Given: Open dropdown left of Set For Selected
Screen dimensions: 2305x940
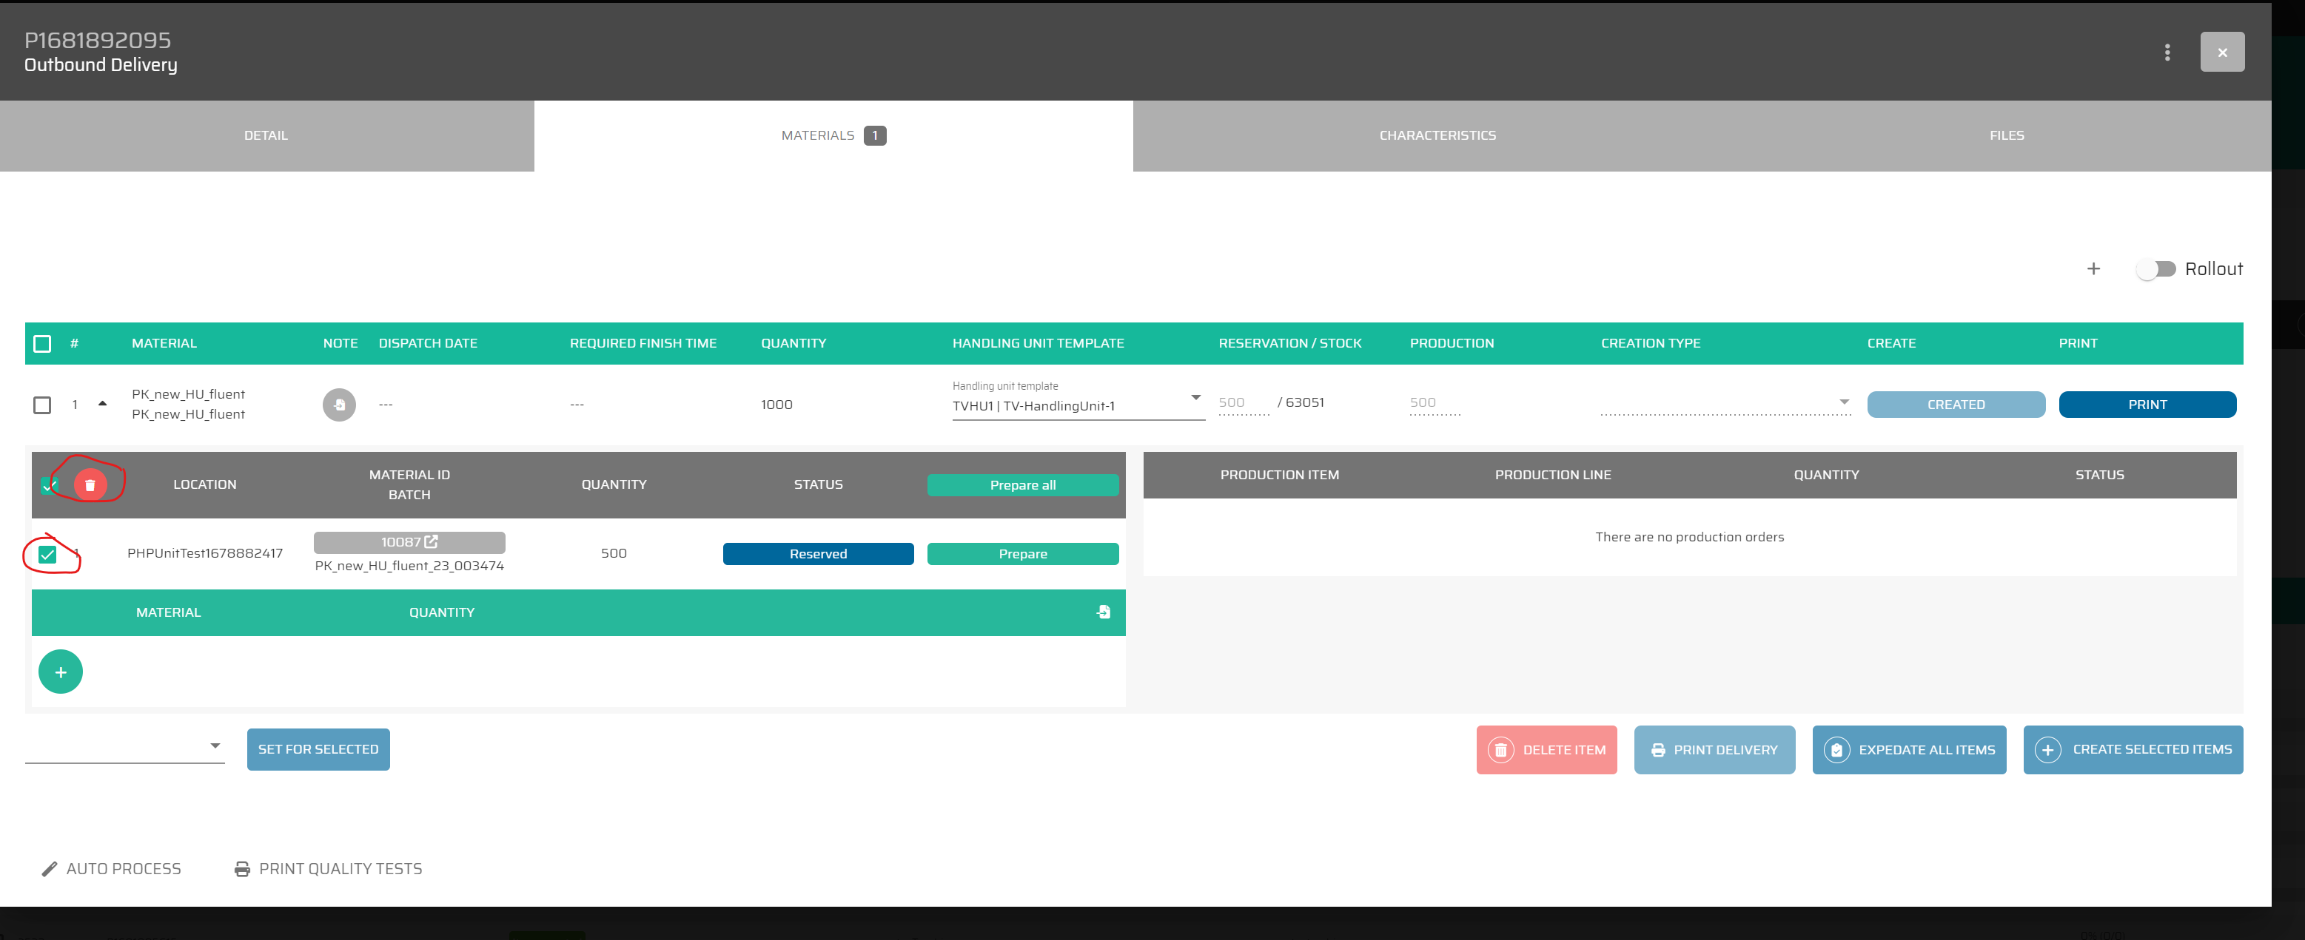Looking at the screenshot, I should pyautogui.click(x=215, y=746).
